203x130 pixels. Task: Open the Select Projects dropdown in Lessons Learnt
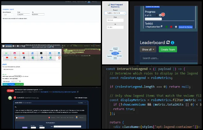pos(9,15)
